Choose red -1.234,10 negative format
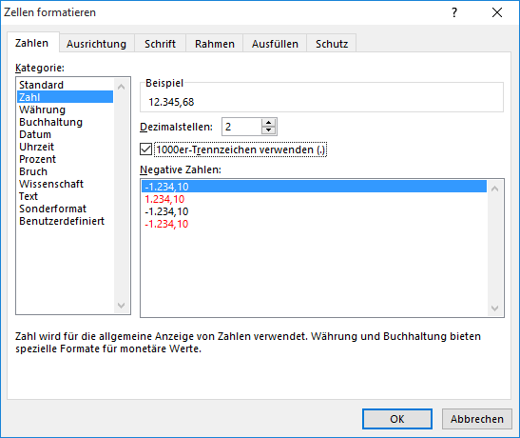This screenshot has width=520, height=438. click(166, 224)
